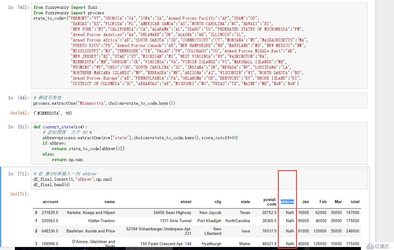Click account value 109996.0

tap(50, 244)
